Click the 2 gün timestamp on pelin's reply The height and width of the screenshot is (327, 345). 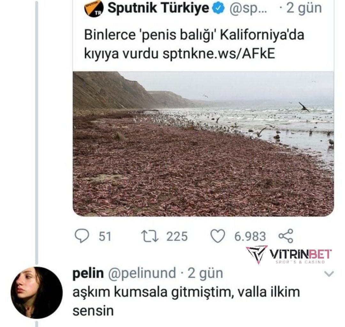pyautogui.click(x=205, y=273)
